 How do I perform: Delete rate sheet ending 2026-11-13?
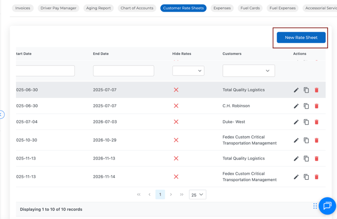316,159
